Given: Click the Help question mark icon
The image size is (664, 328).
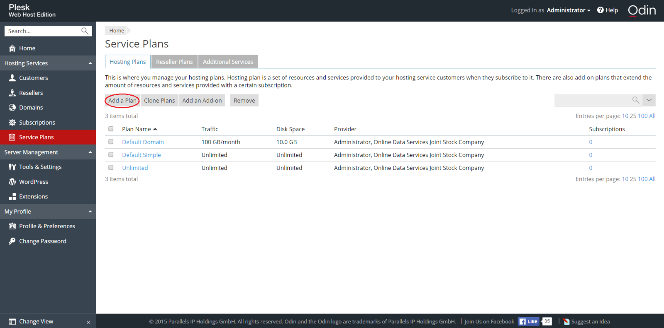Looking at the screenshot, I should 600,10.
